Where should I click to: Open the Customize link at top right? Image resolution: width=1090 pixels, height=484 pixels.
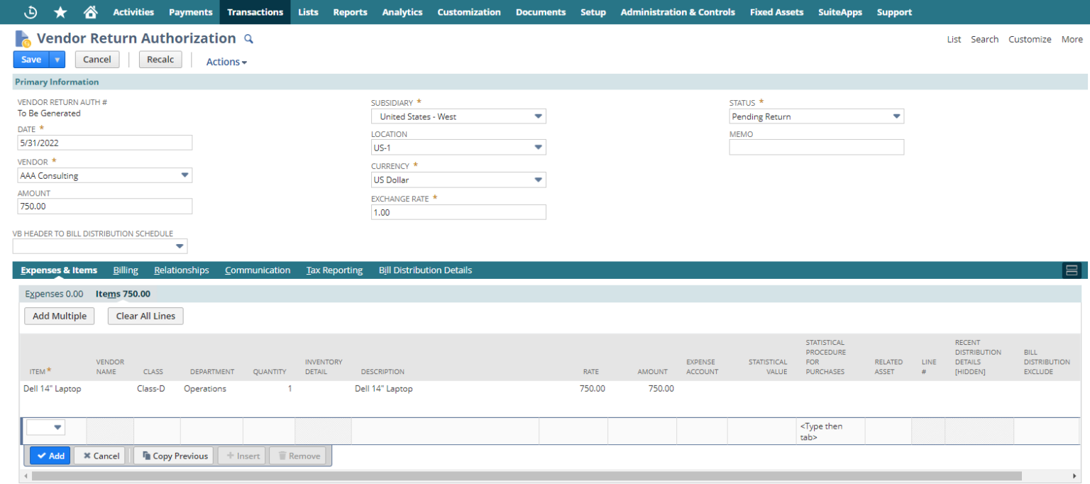[x=1030, y=39]
